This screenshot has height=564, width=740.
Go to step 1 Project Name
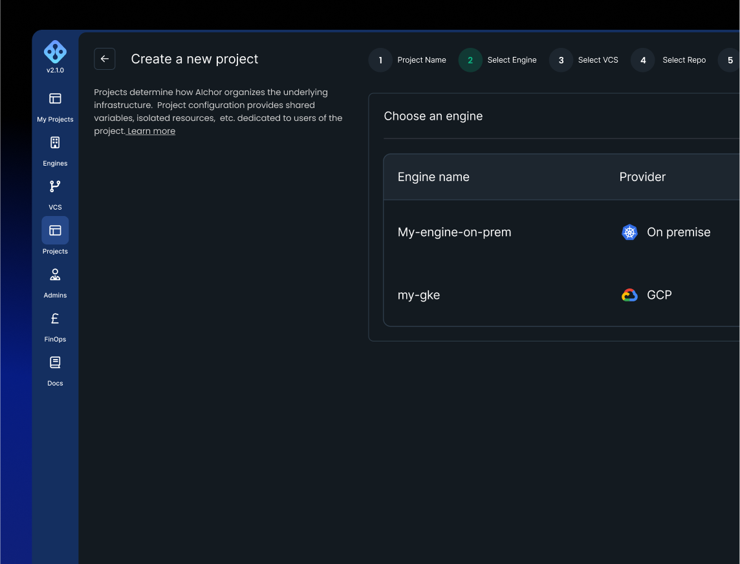[x=408, y=60]
